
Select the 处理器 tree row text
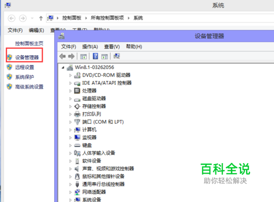click(89, 91)
